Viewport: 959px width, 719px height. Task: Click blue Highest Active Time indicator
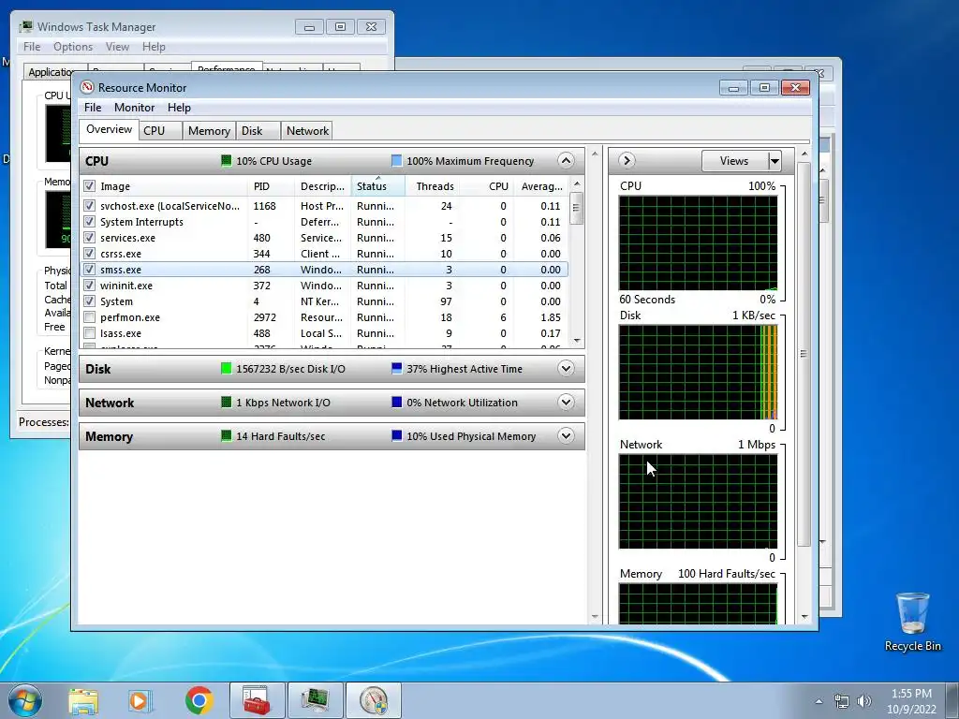pyautogui.click(x=397, y=369)
